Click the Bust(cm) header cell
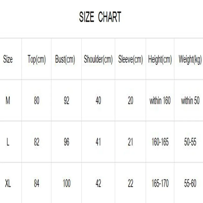Image resolution: width=203 pixels, height=203 pixels. coord(65,60)
